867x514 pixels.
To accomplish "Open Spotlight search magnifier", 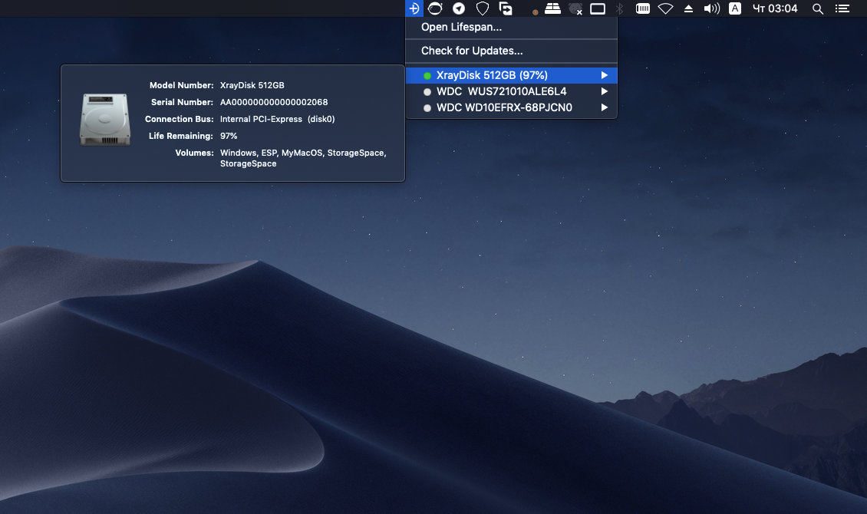I will coord(818,8).
